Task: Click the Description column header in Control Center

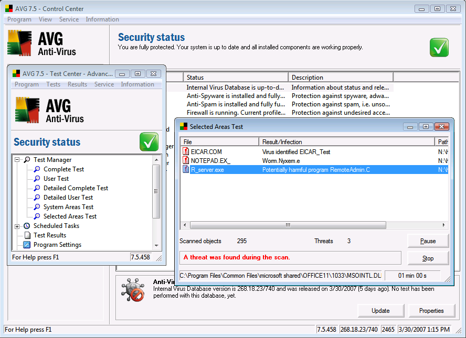Action: pos(341,78)
